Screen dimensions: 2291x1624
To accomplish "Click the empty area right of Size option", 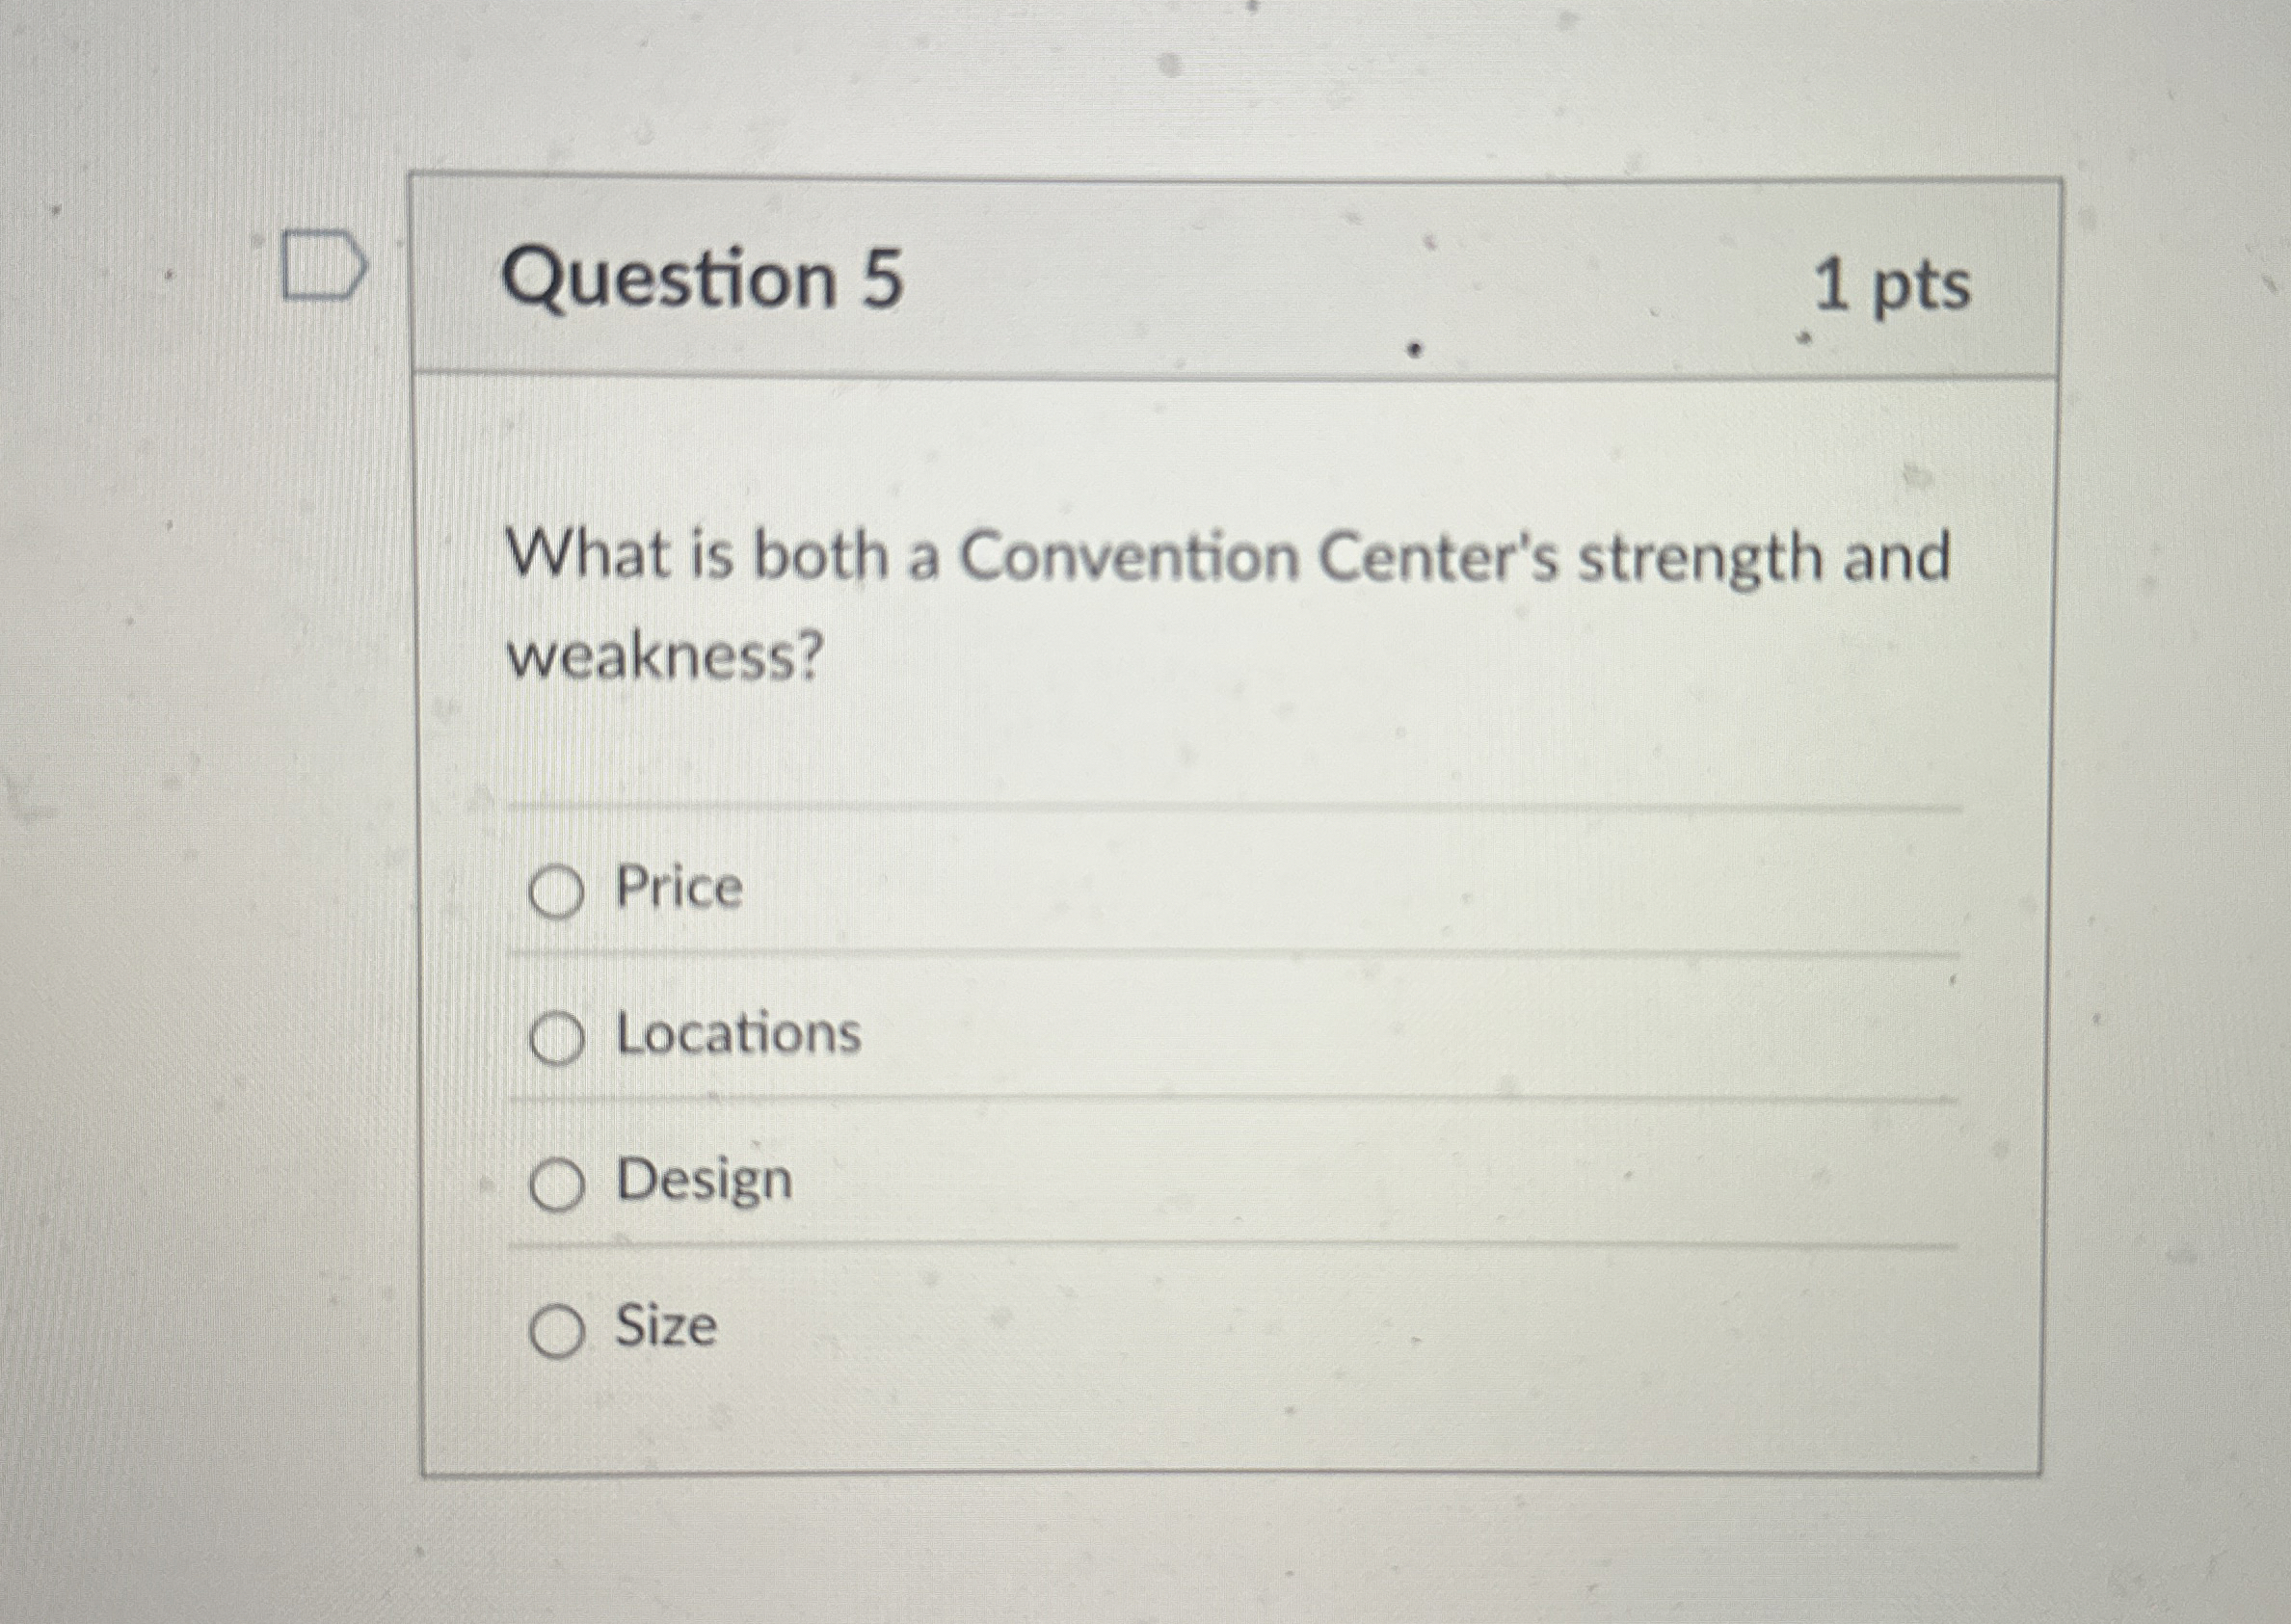I will [1350, 1328].
